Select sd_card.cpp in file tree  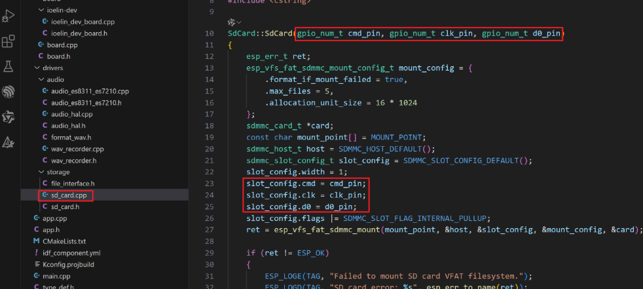69,195
